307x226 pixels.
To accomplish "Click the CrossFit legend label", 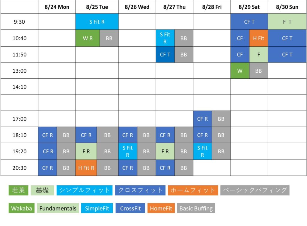I will [130, 208].
